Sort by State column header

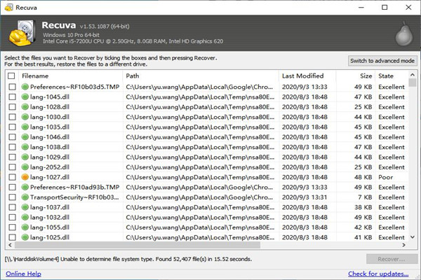coord(392,76)
